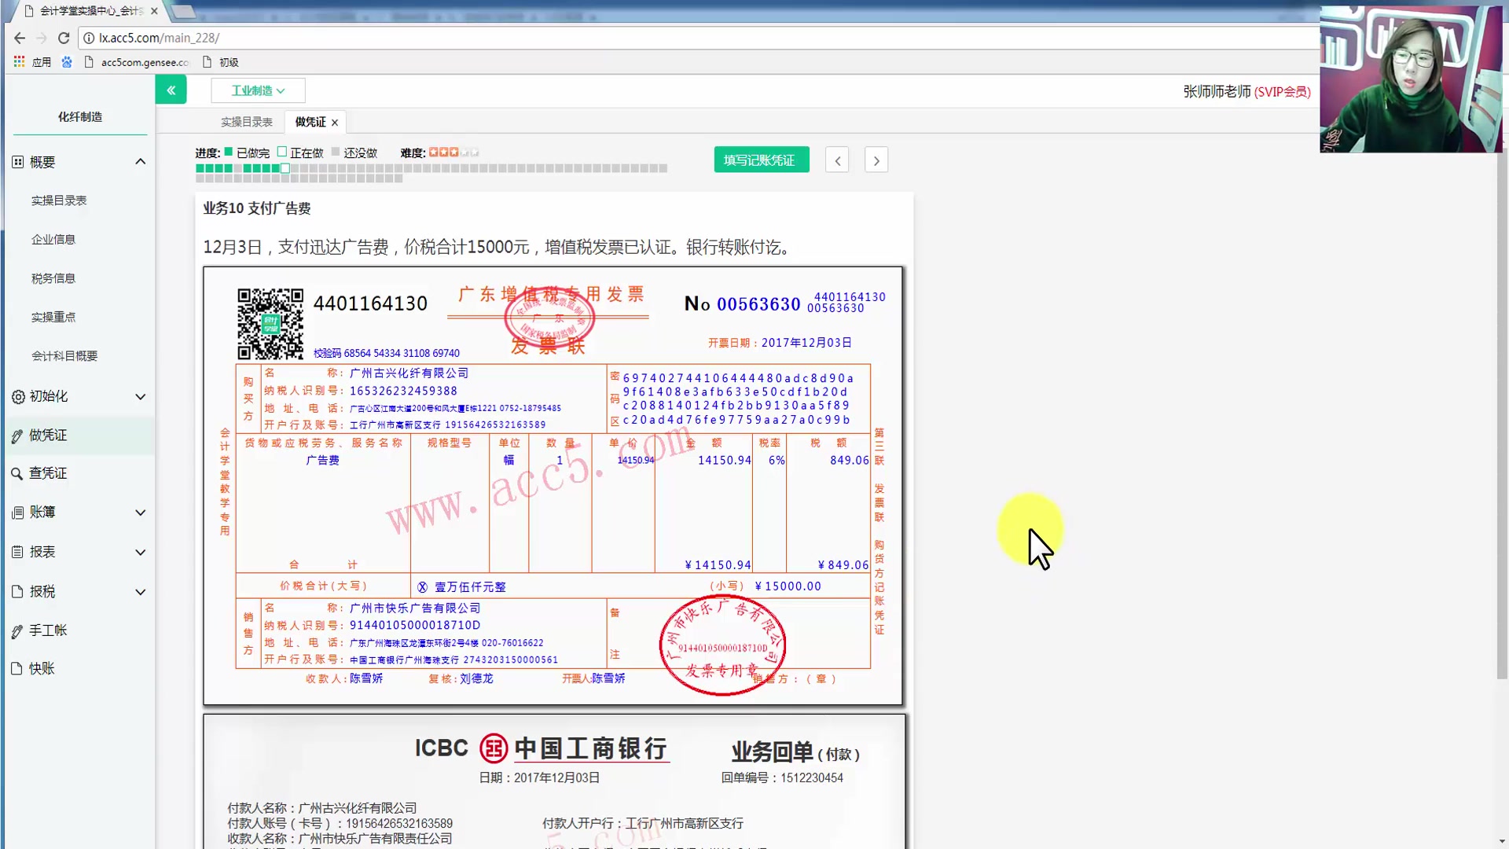Click the 正在做 legend checkbox

(x=282, y=152)
